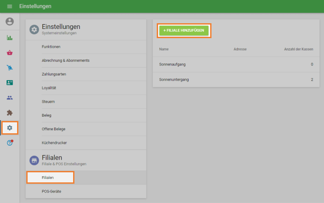
Task: Navigate to Steuern settings
Action: click(x=48, y=102)
